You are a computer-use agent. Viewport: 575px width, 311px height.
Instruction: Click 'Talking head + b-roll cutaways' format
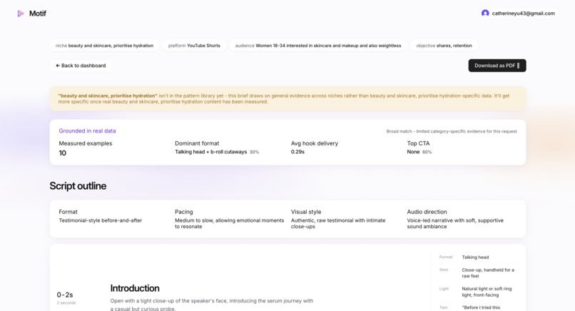point(211,152)
